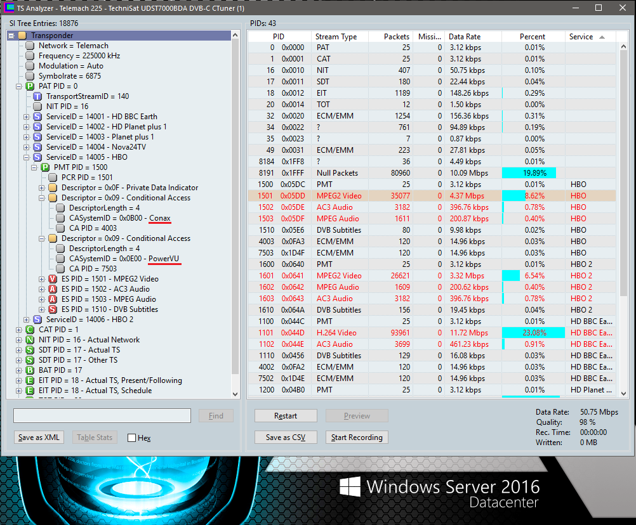The image size is (636, 525).
Task: Click the greyed-out Preview button
Action: [x=357, y=416]
